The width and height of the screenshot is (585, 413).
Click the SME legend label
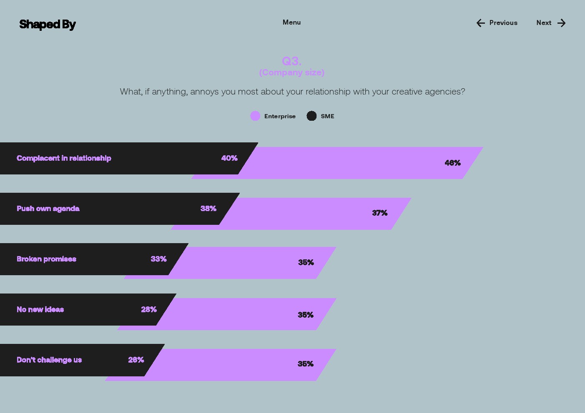coord(327,117)
